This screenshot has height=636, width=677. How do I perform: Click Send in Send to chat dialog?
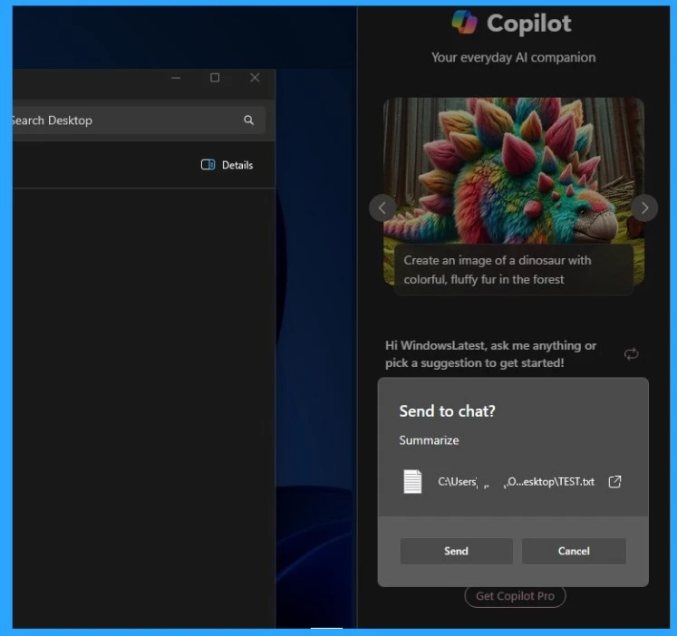click(457, 551)
